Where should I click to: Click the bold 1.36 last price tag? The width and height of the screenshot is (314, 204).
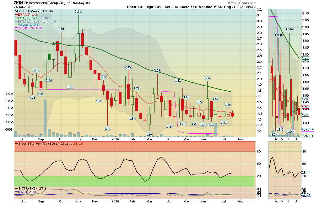coord(306,115)
